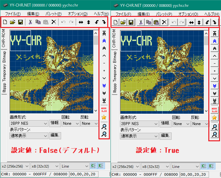
Task: Star bookmark icon in left window
Action: (104, 117)
